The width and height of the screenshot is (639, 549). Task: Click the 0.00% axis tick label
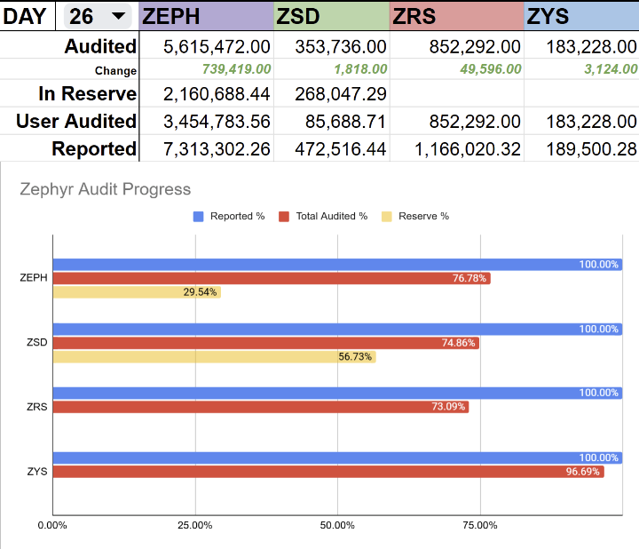point(52,525)
